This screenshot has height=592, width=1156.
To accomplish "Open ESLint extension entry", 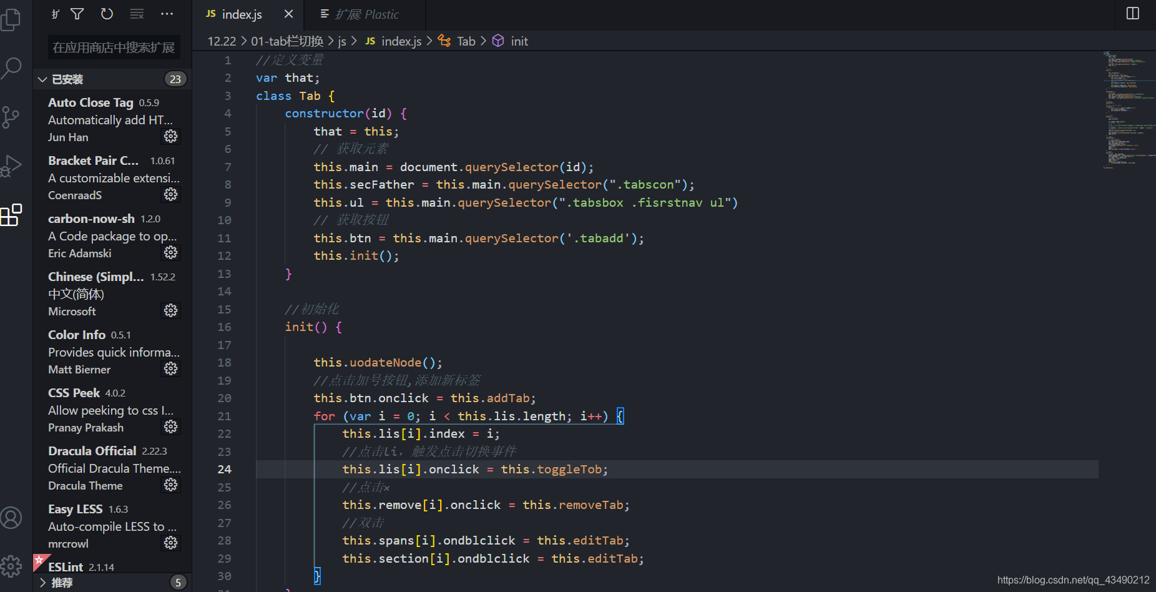I will 112,565.
